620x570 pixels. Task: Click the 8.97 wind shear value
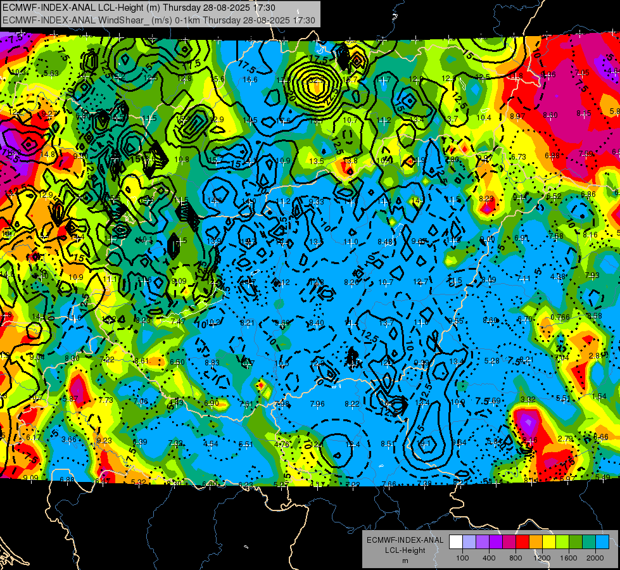[517, 117]
